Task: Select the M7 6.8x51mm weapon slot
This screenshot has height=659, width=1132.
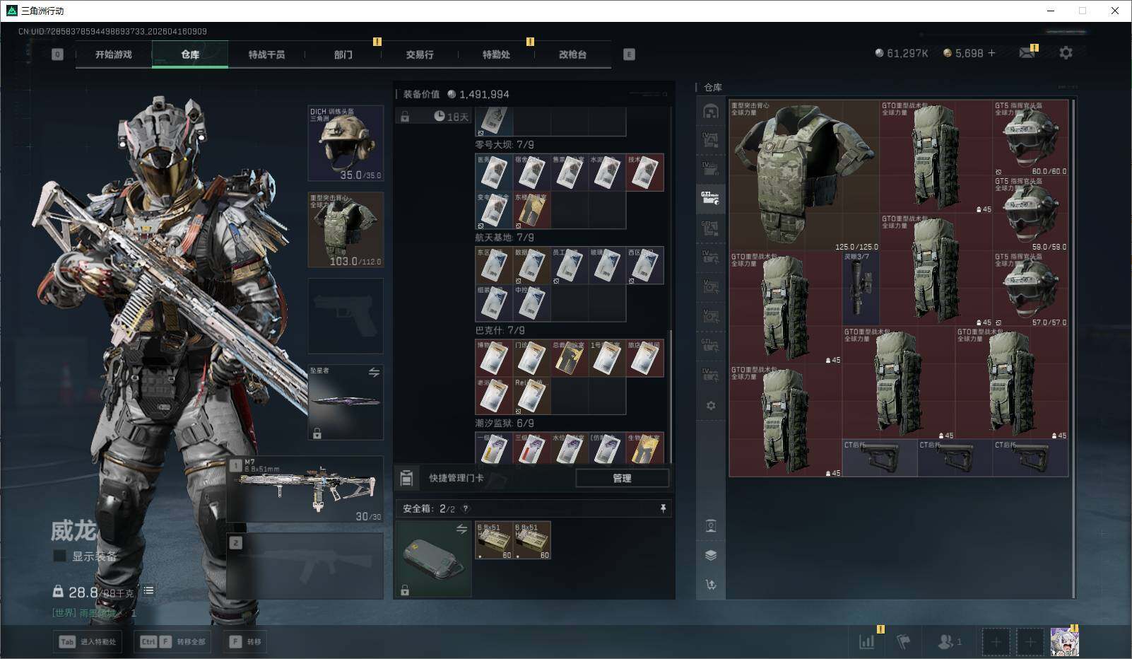Action: 306,489
